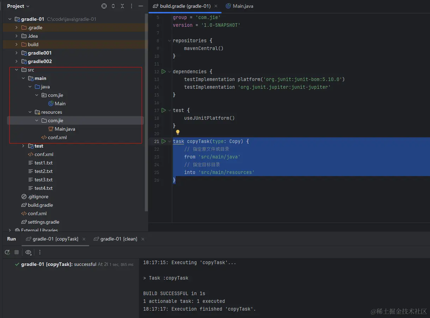Click the run gutter icon for dependencies
Screen dimensions: 430x318
[163, 71]
